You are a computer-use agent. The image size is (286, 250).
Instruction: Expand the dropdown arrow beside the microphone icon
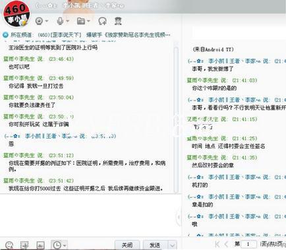click(x=67, y=21)
